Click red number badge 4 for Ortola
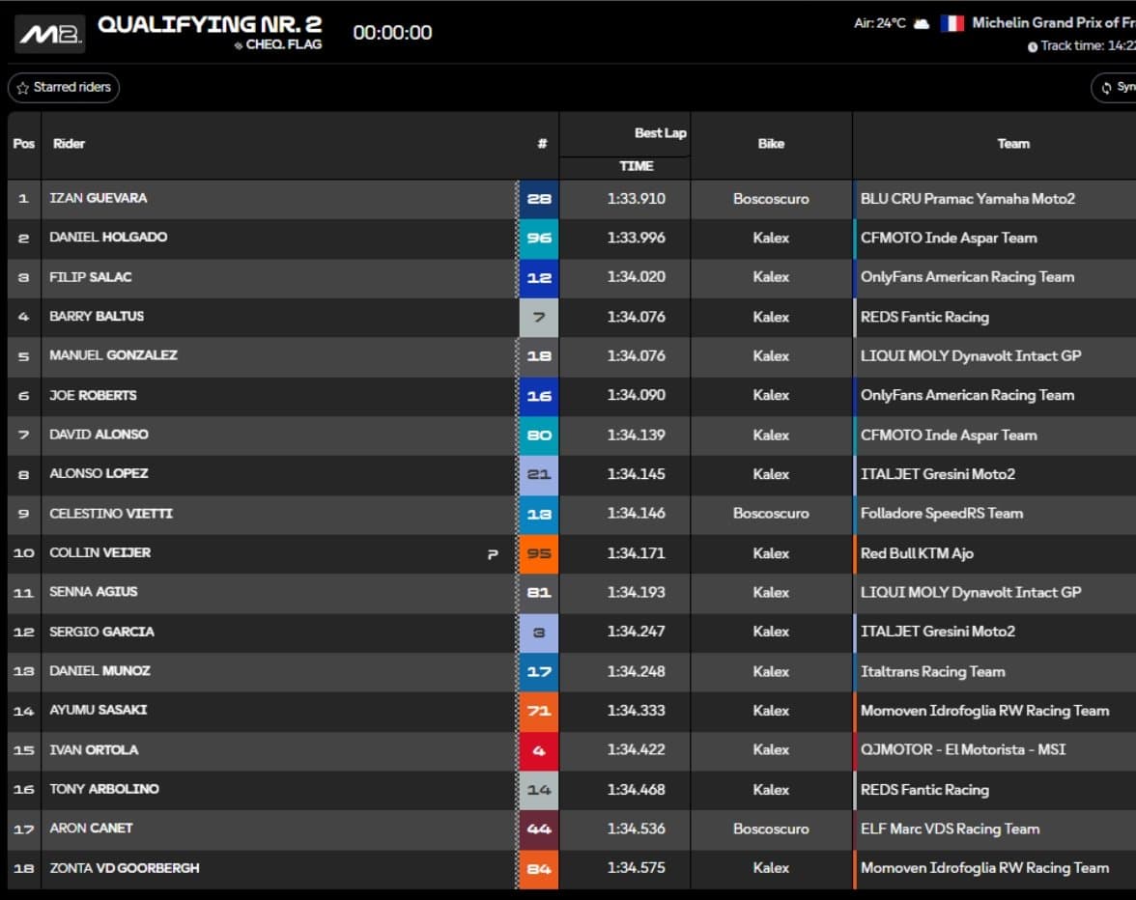The image size is (1136, 900). (539, 750)
